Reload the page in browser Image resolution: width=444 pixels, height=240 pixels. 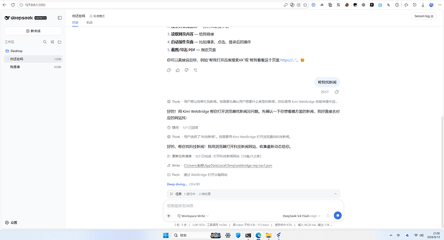coord(13,5)
